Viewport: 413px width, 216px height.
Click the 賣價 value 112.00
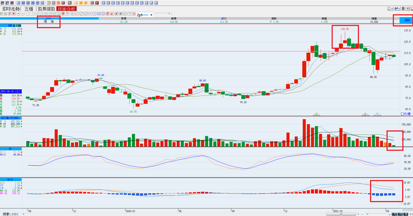pyautogui.click(x=174, y=22)
